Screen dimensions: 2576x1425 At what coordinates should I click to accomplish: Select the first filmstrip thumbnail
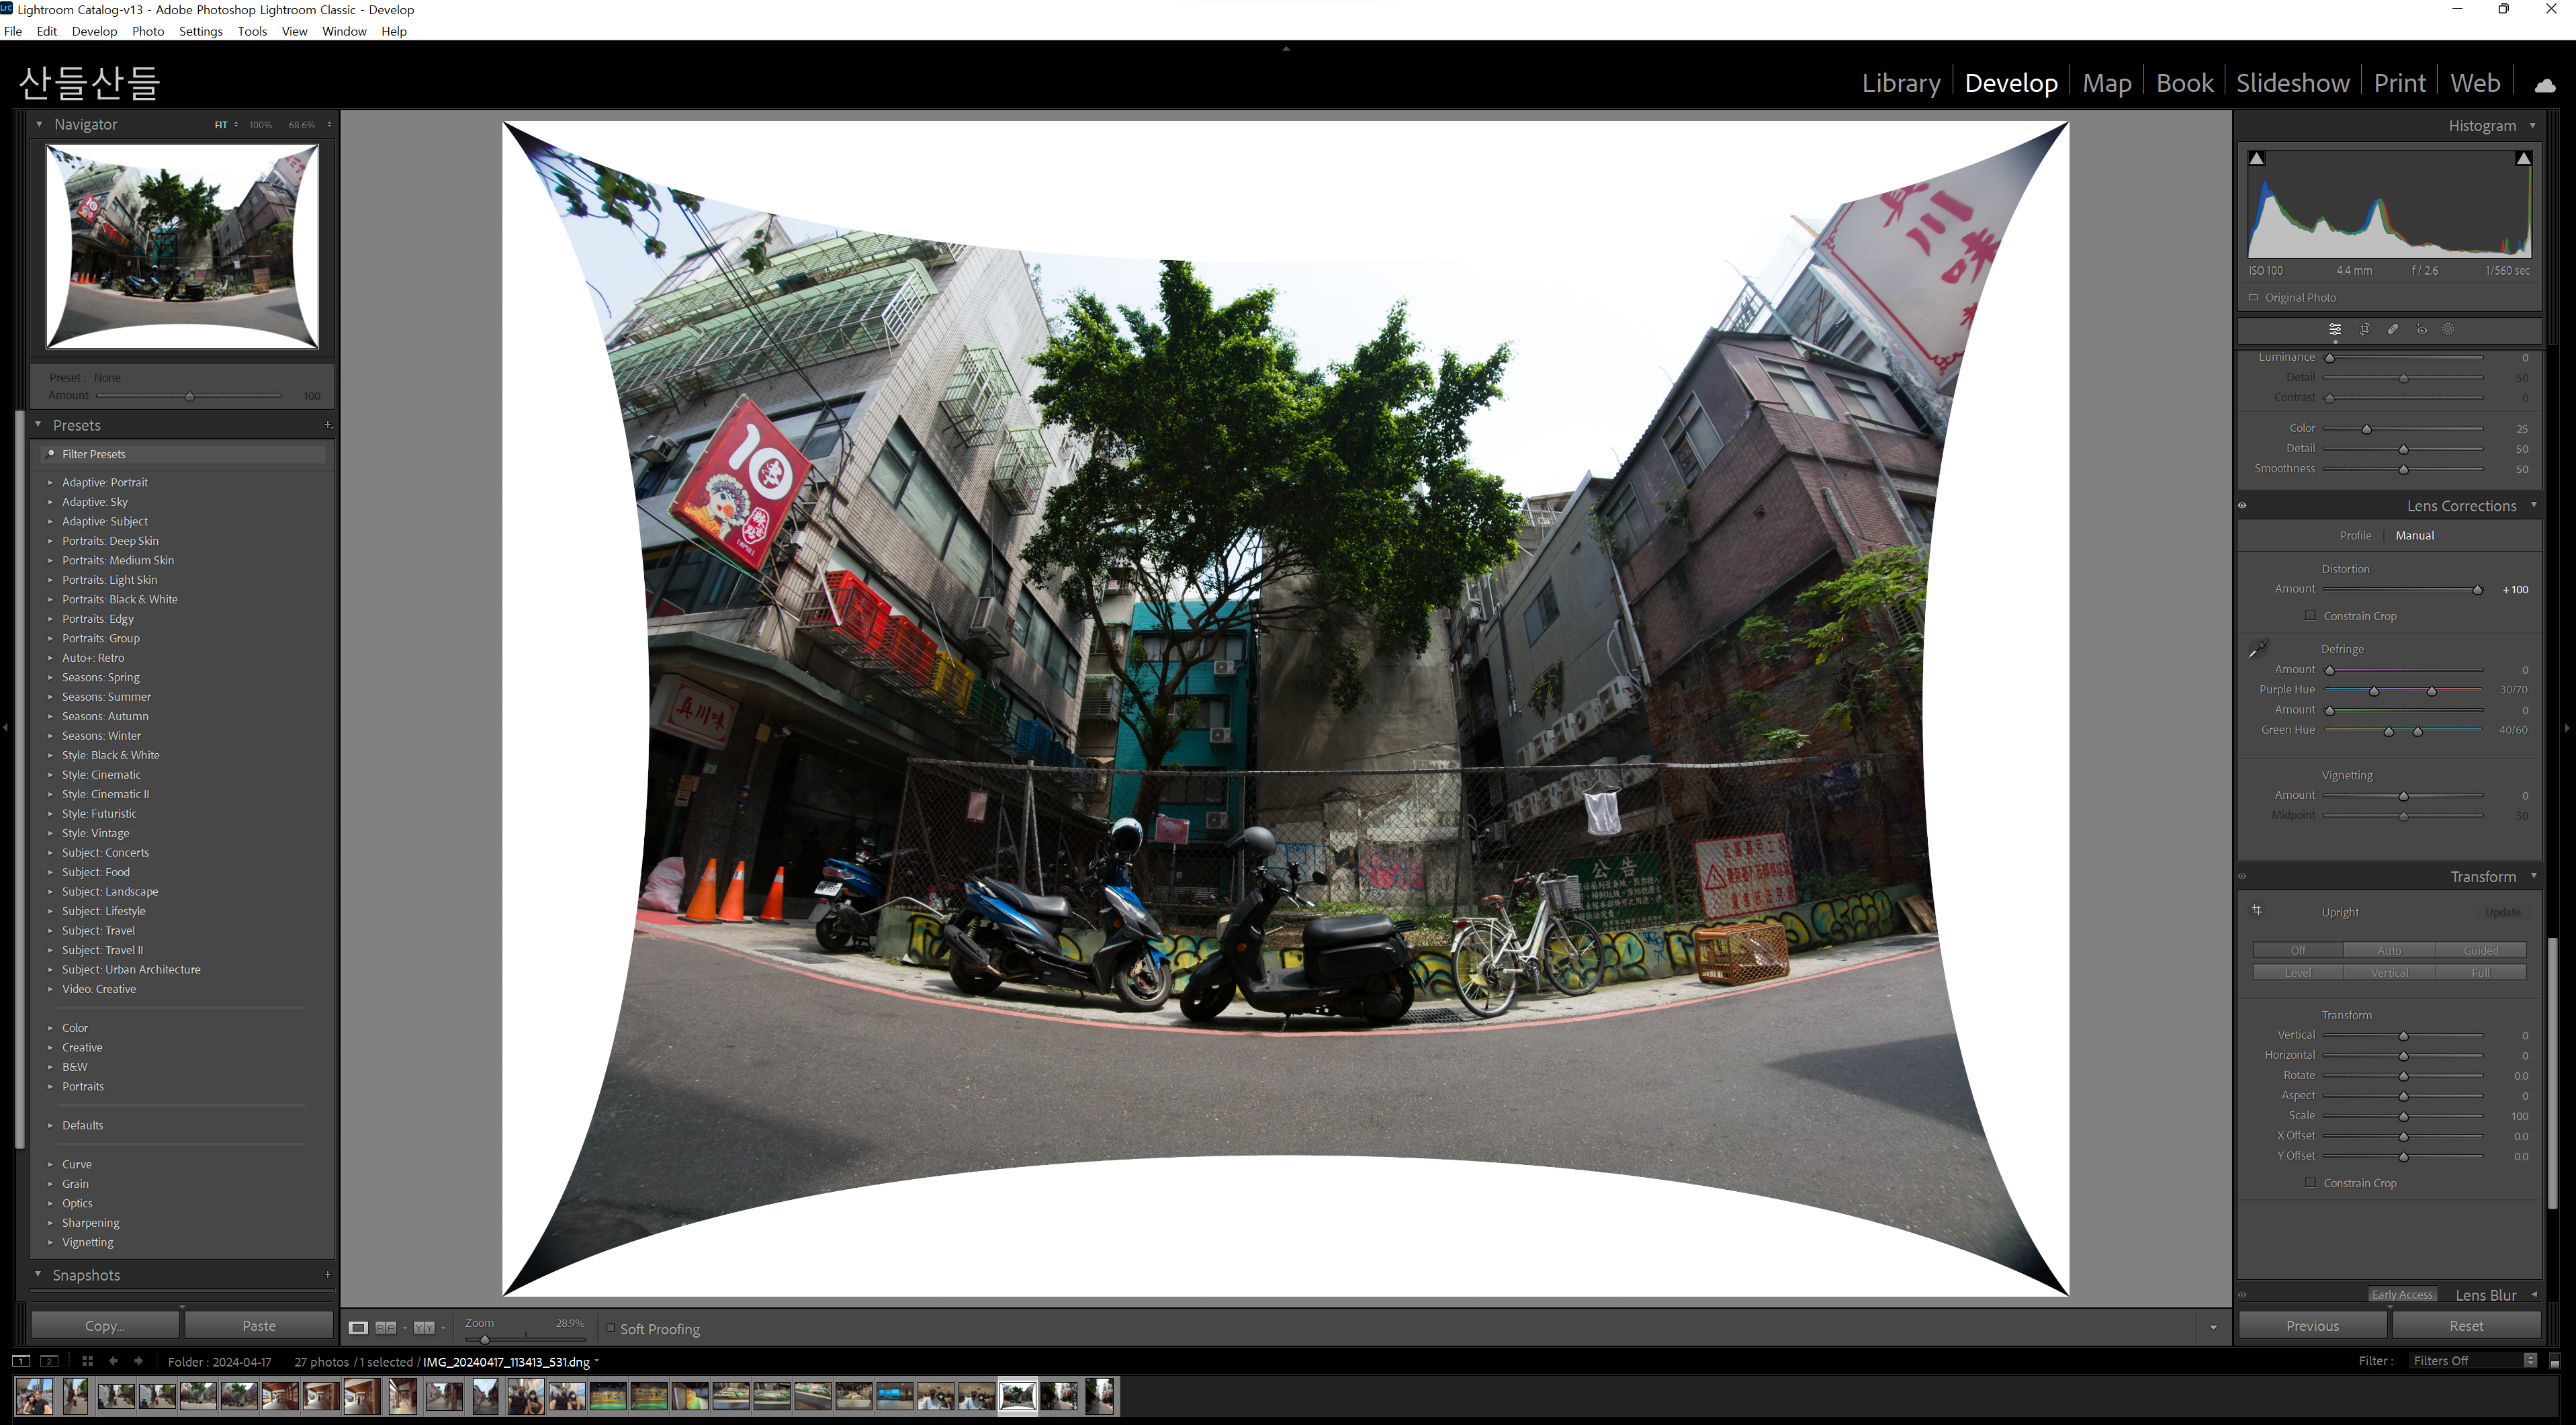coord(34,1396)
